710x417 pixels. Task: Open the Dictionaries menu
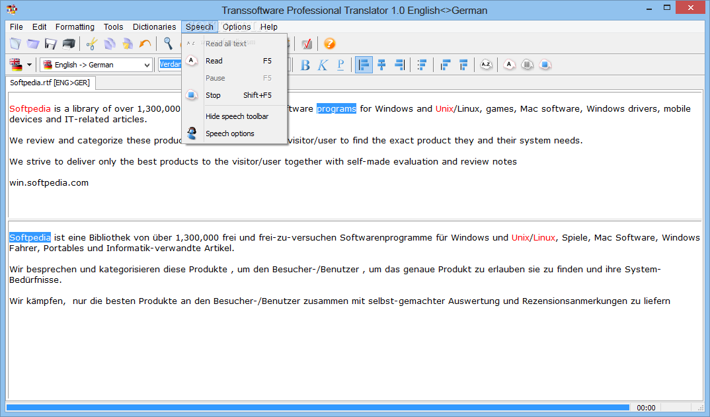click(x=154, y=26)
